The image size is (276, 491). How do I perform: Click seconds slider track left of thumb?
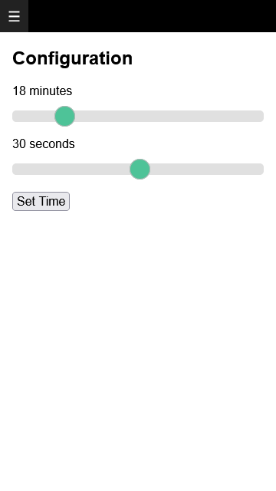(x=71, y=169)
